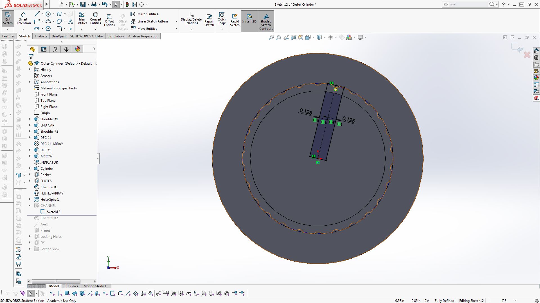Expand the Cylinder feature

[30, 168]
